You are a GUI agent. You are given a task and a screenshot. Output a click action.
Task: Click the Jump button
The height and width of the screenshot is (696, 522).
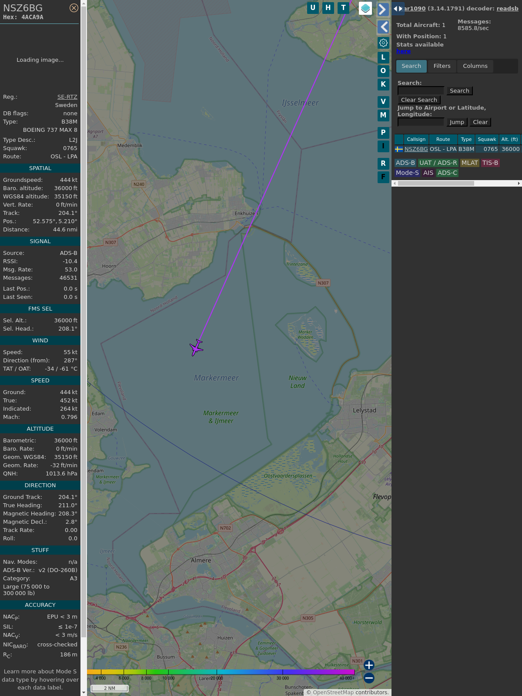[x=457, y=122]
